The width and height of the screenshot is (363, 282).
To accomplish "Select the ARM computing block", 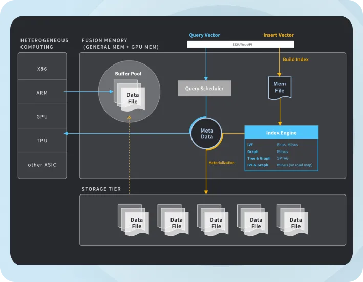I will click(42, 92).
